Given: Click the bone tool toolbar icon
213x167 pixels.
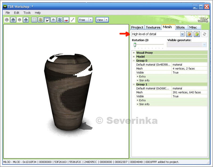Looking at the screenshot, I should (72, 20).
